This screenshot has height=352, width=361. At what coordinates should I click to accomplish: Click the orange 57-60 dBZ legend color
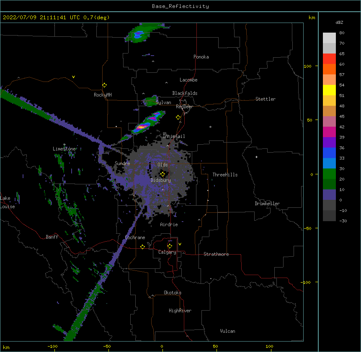tap(329, 69)
